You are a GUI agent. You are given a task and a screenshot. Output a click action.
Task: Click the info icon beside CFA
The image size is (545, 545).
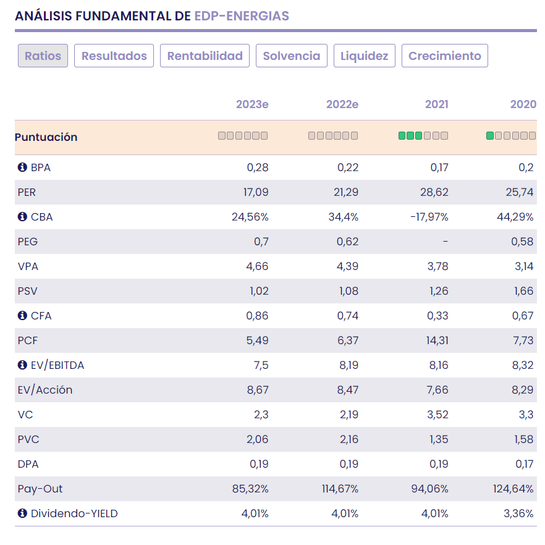pyautogui.click(x=23, y=316)
